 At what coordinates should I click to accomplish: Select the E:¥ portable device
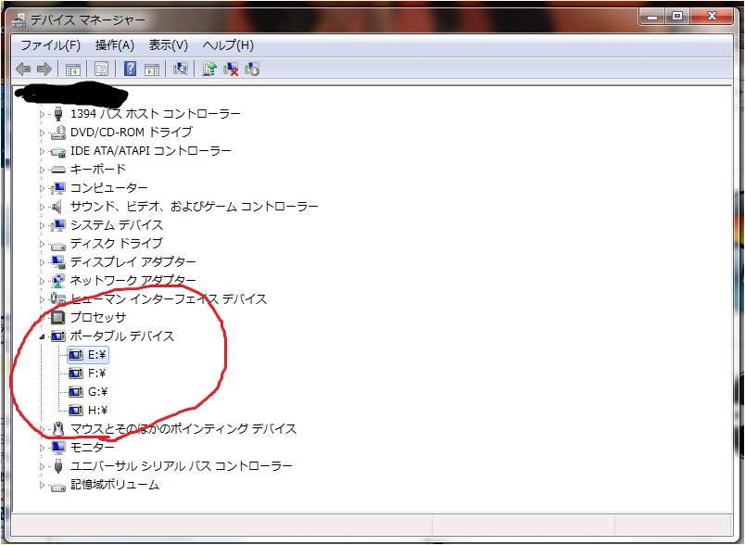pos(88,355)
